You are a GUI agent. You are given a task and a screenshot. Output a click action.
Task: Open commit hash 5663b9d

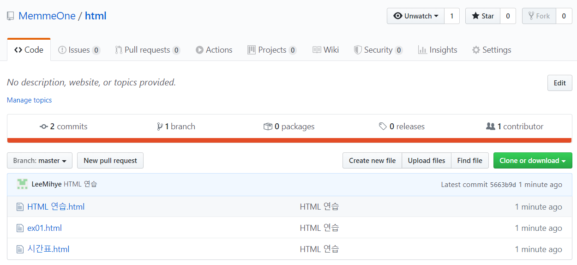(x=503, y=185)
